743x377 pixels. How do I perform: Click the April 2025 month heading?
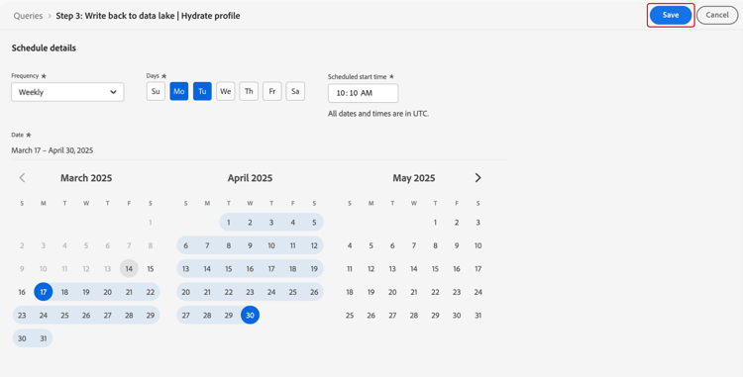pyautogui.click(x=250, y=178)
